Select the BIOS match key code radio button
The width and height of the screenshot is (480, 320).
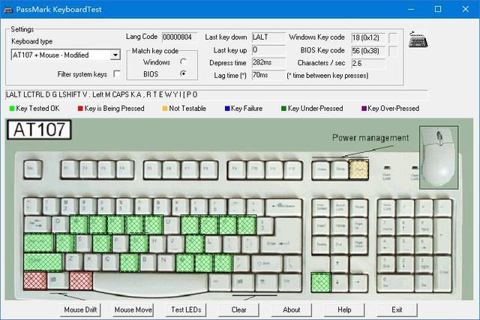(183, 73)
